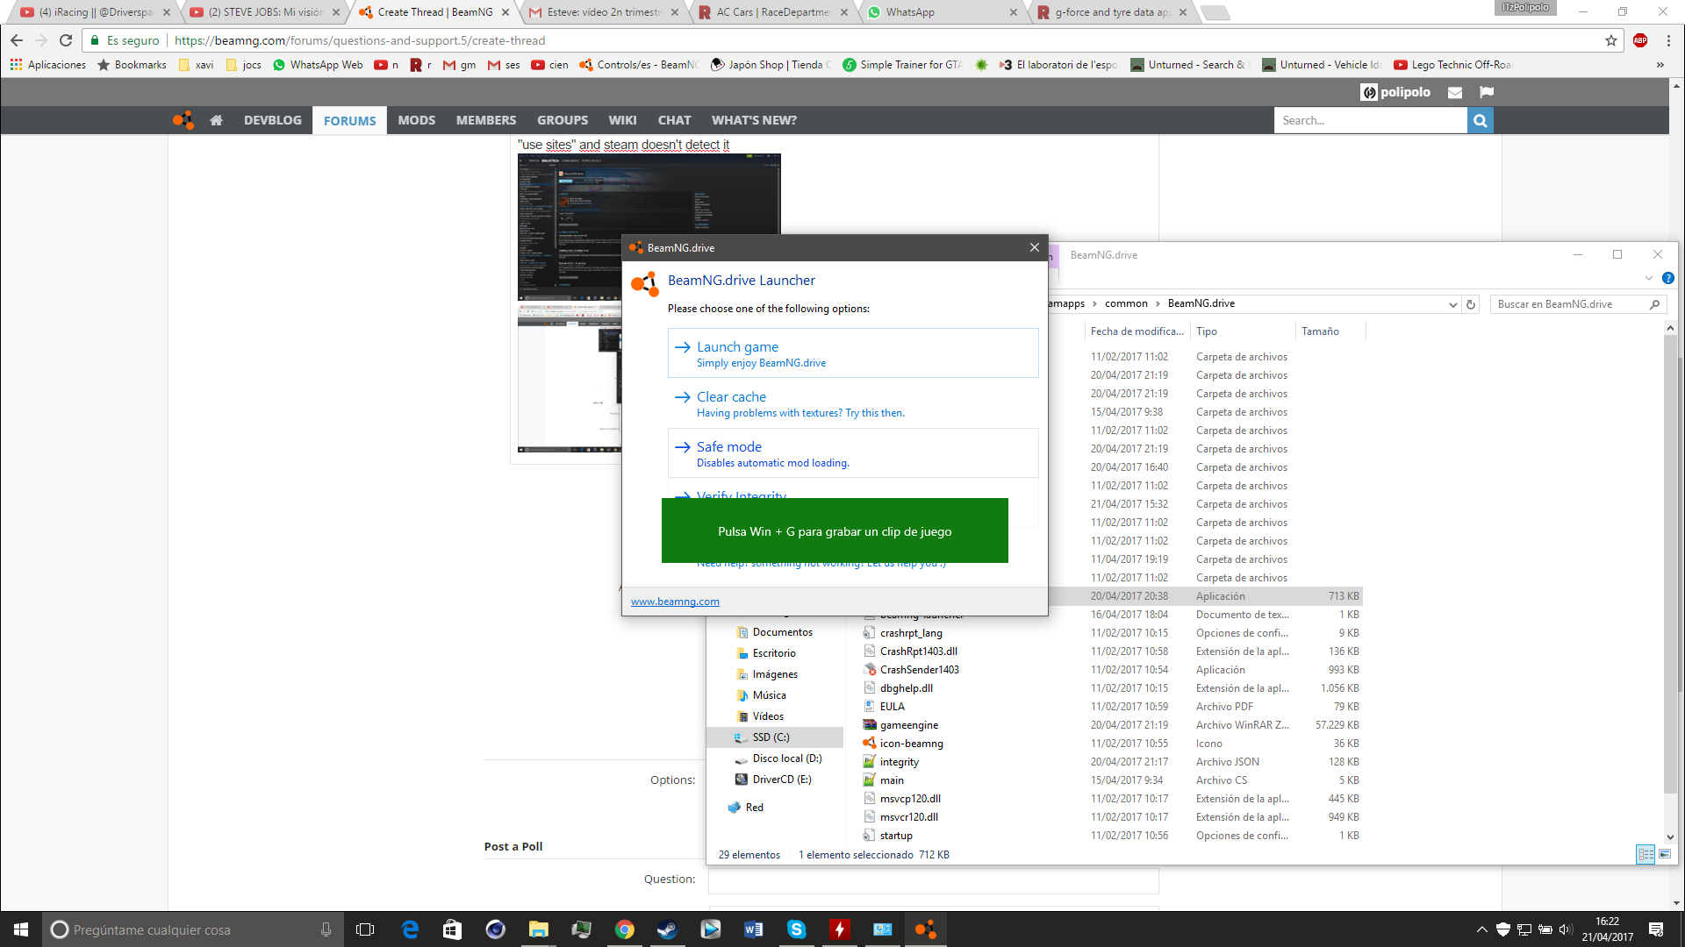Click the BeamNG logo in the forum navbar

(x=183, y=120)
